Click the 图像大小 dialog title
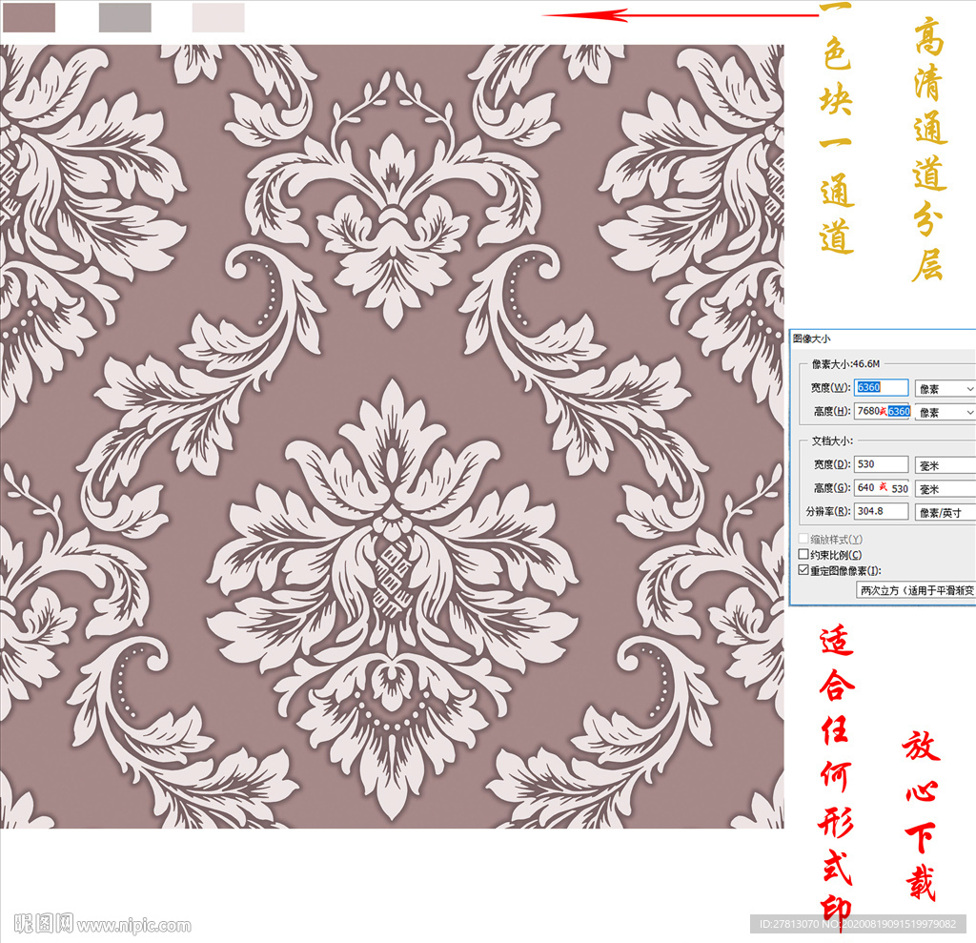Image resolution: width=976 pixels, height=943 pixels. [x=812, y=338]
